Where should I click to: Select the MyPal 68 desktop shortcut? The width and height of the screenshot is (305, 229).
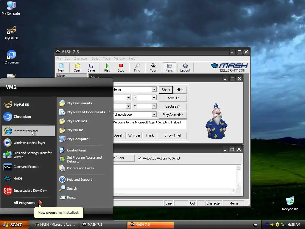click(x=12, y=33)
